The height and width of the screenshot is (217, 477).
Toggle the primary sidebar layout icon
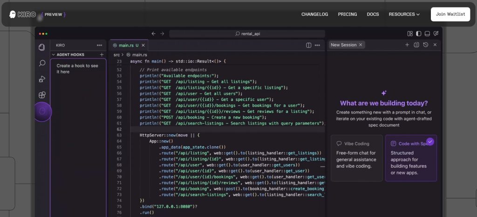click(x=418, y=33)
